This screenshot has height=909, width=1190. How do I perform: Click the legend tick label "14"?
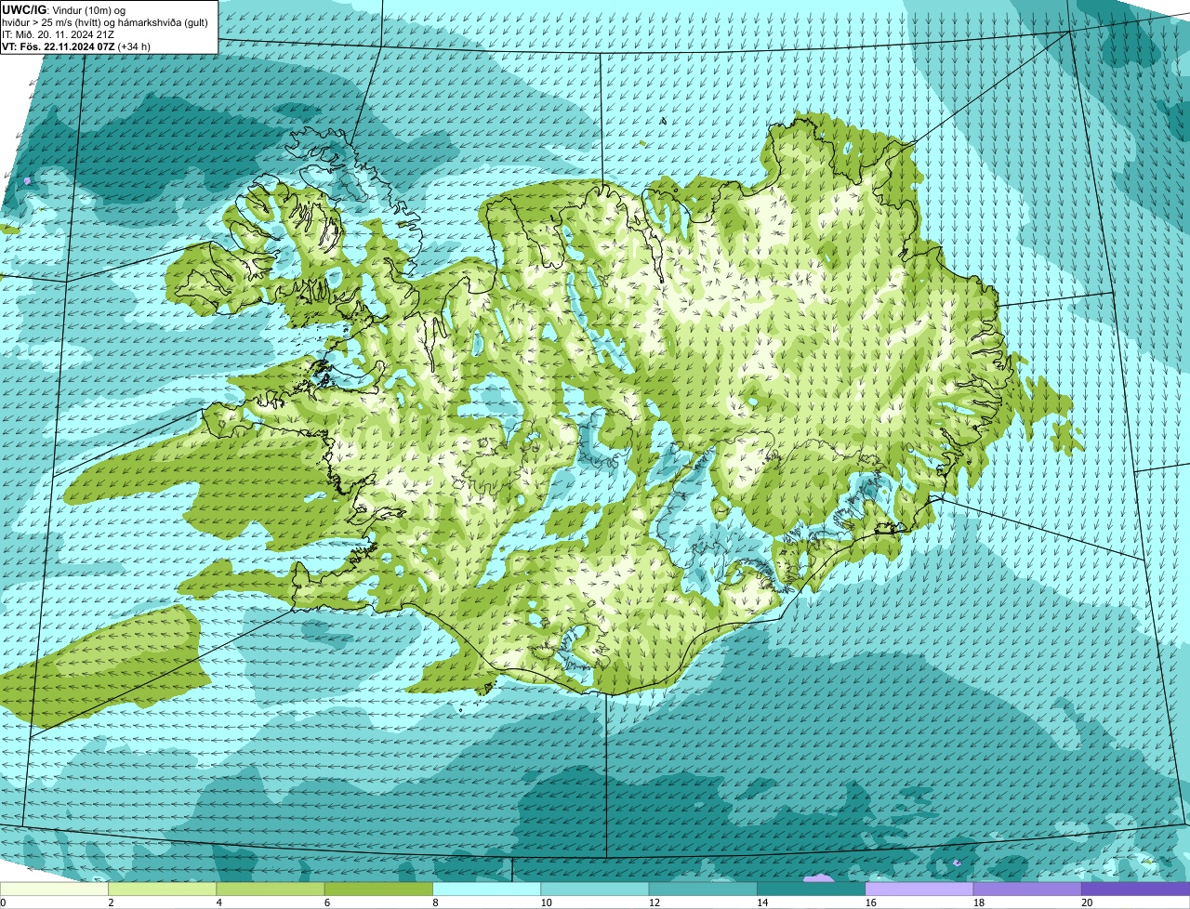(x=762, y=902)
